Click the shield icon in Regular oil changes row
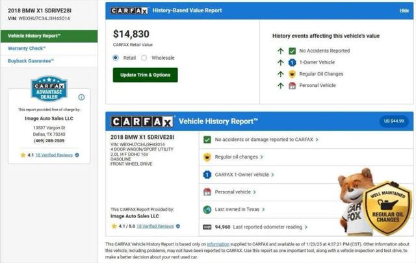Image resolution: width=416 pixels, height=263 pixels. tap(207, 157)
